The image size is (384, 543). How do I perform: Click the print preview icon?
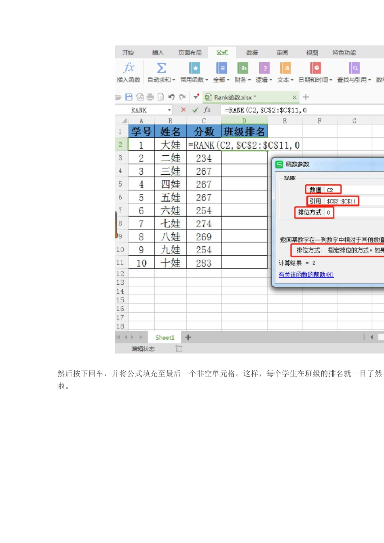click(161, 97)
